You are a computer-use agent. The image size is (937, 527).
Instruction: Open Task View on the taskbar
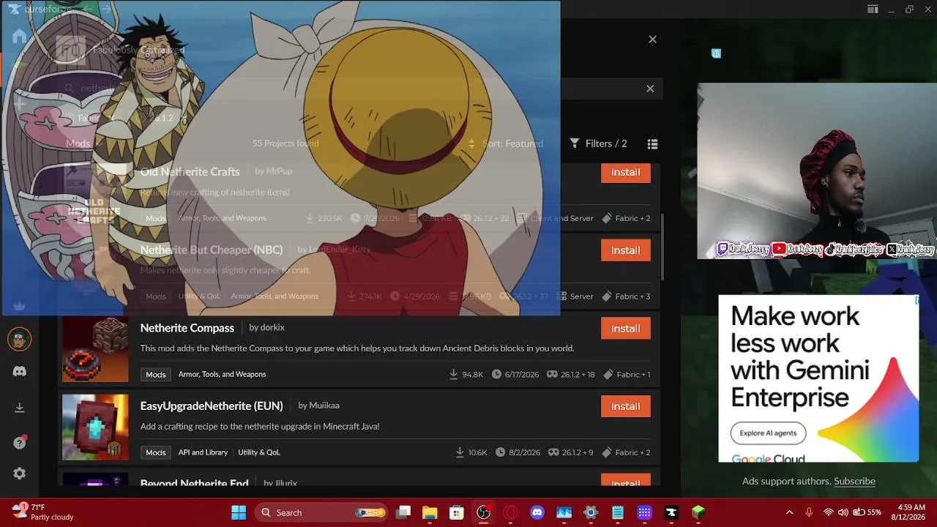click(x=403, y=512)
